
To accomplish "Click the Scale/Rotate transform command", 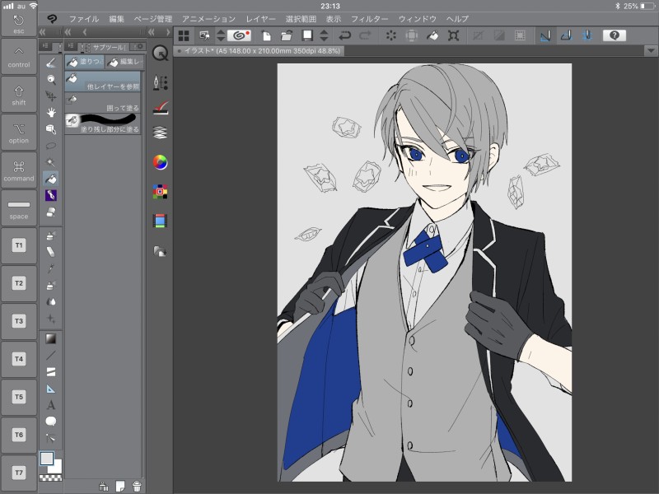I will [453, 35].
